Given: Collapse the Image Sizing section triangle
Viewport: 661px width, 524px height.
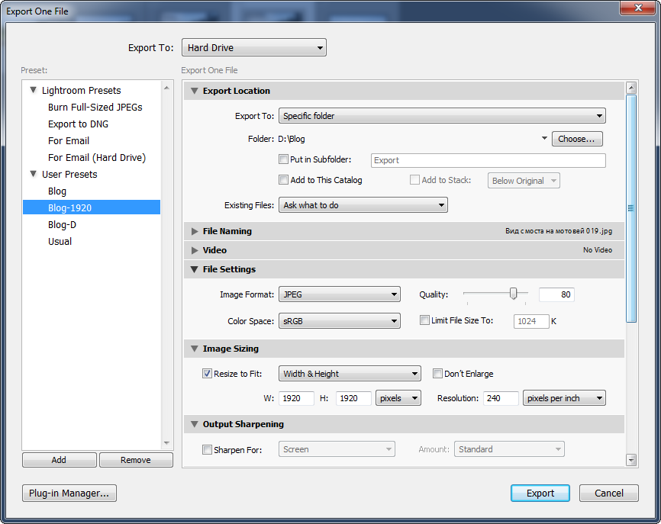Looking at the screenshot, I should coord(195,349).
